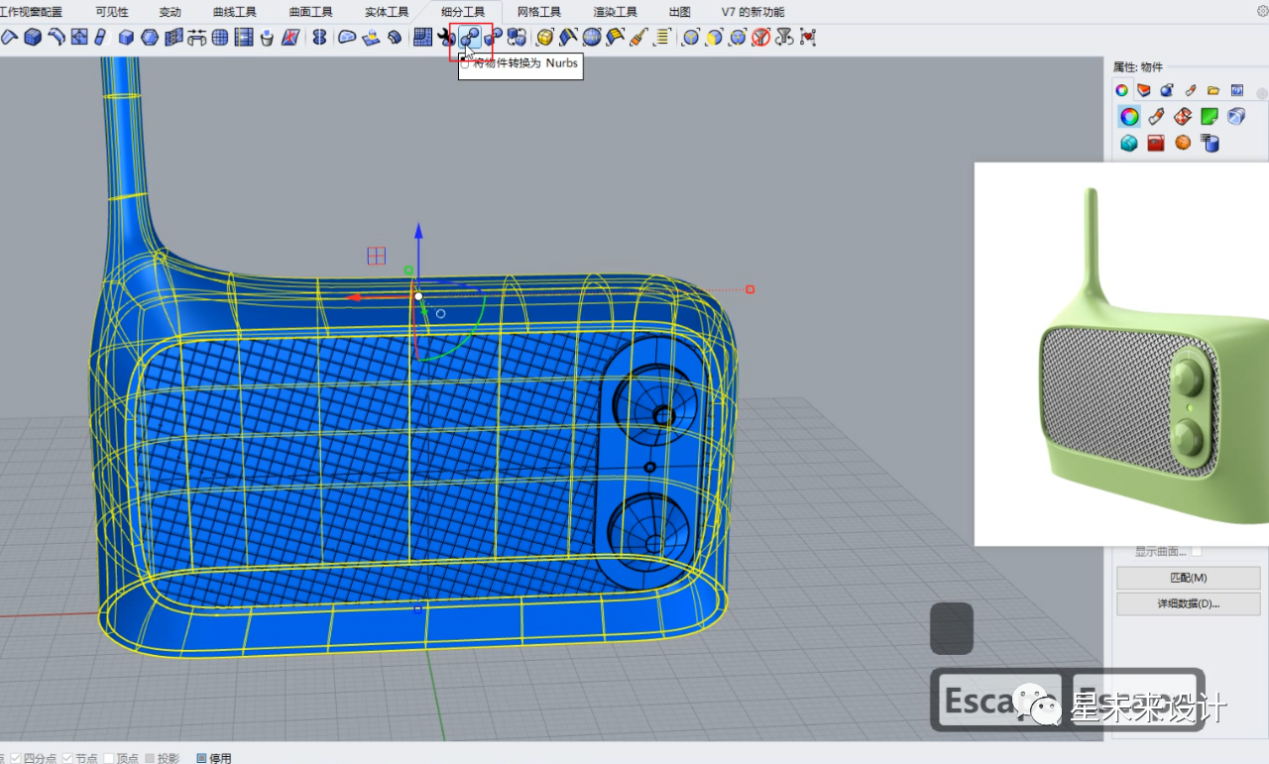Switch to the 可见性 toolbar tab

pyautogui.click(x=111, y=12)
